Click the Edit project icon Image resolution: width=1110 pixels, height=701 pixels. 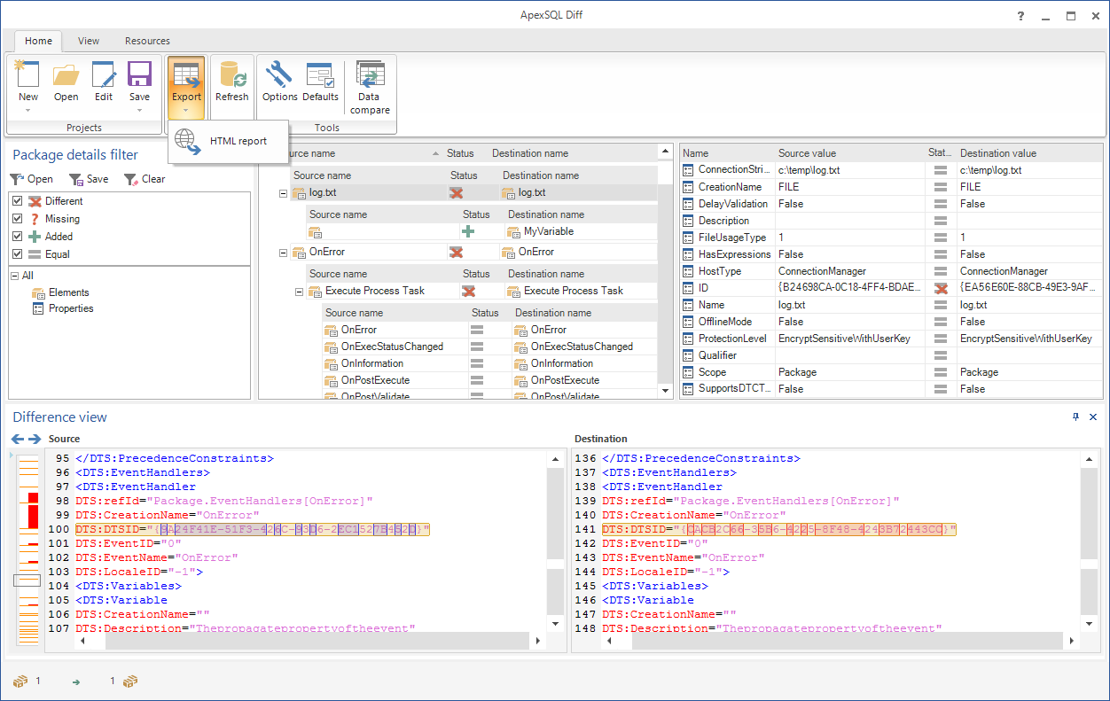pos(104,74)
